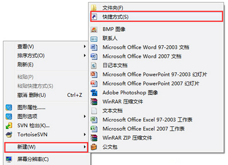This screenshot has height=165, width=228.
Task: Open 图形属性...... menu entry
Action: click(x=46, y=108)
